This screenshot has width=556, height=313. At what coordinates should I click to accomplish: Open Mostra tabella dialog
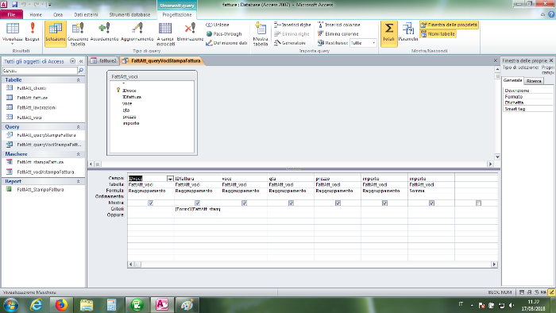pos(261,33)
